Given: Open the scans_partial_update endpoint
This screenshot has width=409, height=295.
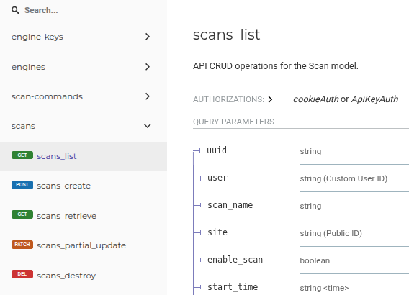Looking at the screenshot, I should click(81, 245).
